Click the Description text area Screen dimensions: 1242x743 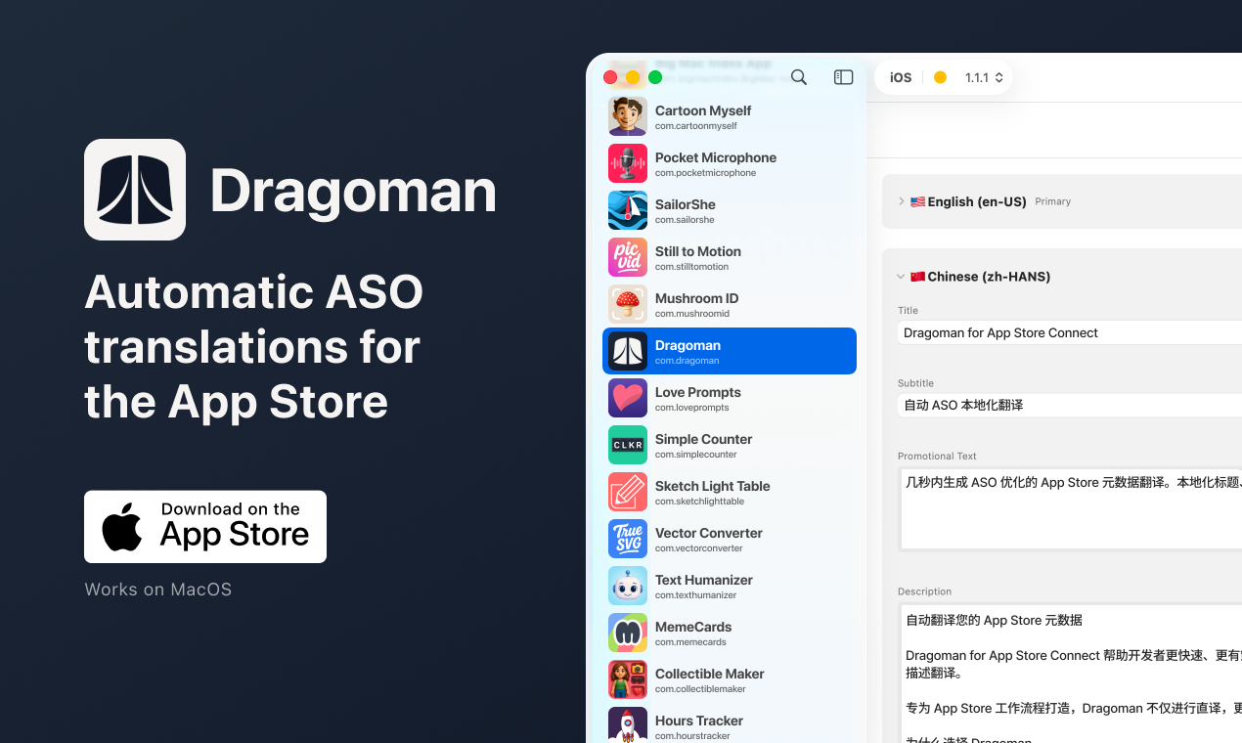click(x=1069, y=673)
